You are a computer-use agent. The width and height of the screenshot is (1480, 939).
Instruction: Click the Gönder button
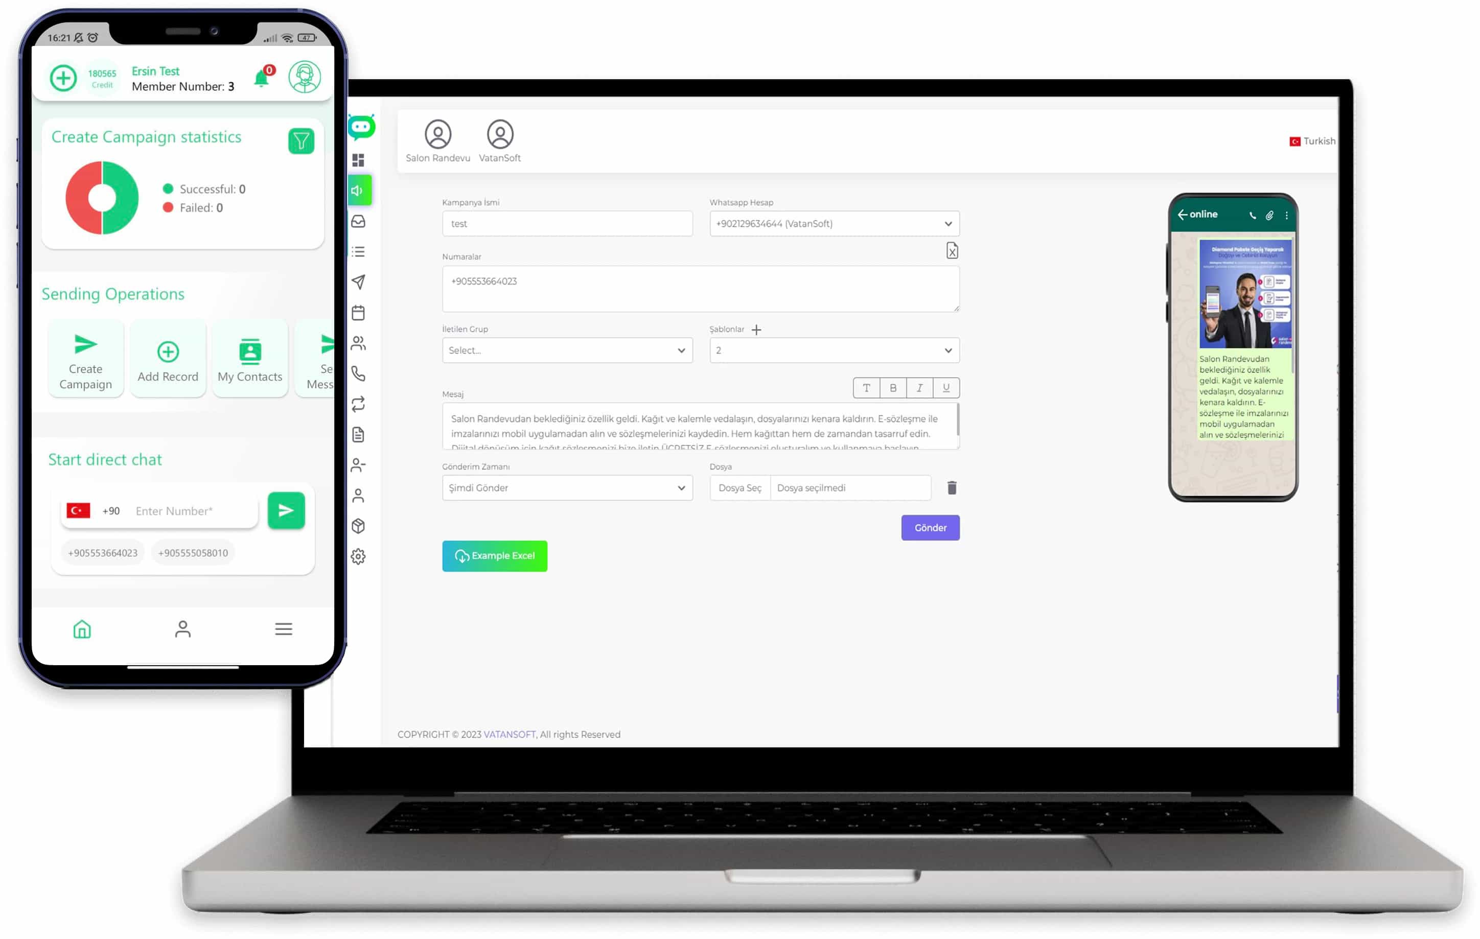pos(930,527)
